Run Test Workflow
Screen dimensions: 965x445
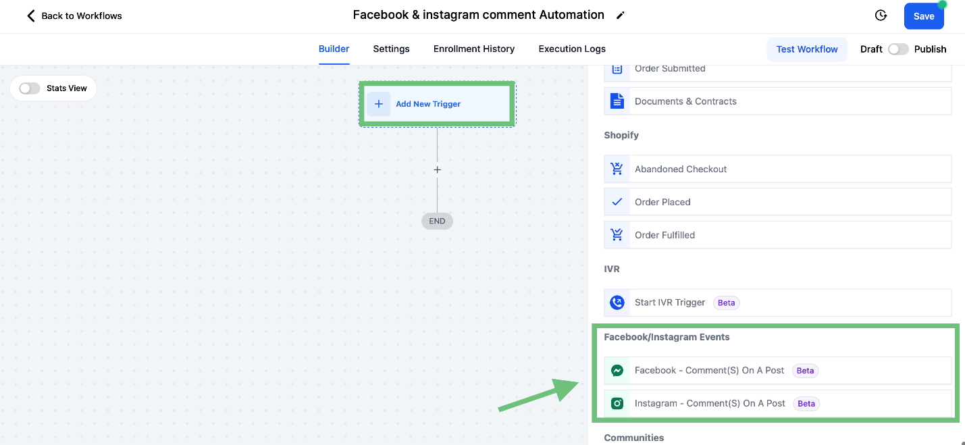[x=807, y=49]
